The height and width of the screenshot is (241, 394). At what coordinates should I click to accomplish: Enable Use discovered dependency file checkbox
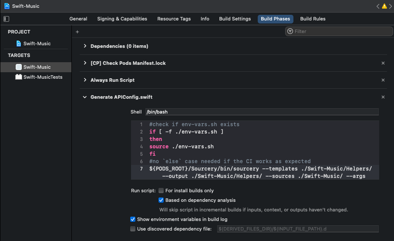(133, 229)
